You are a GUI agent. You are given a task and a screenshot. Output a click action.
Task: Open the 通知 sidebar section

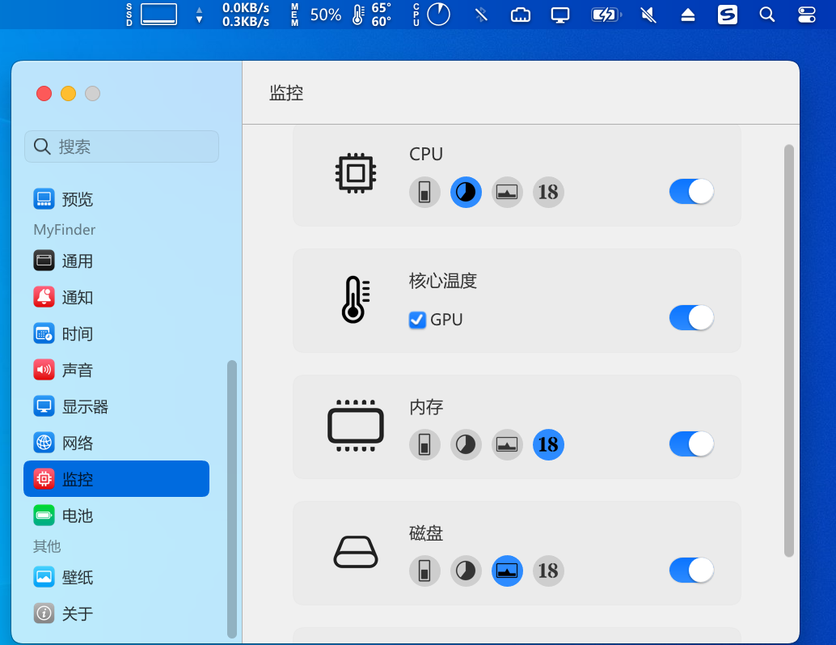pos(116,297)
